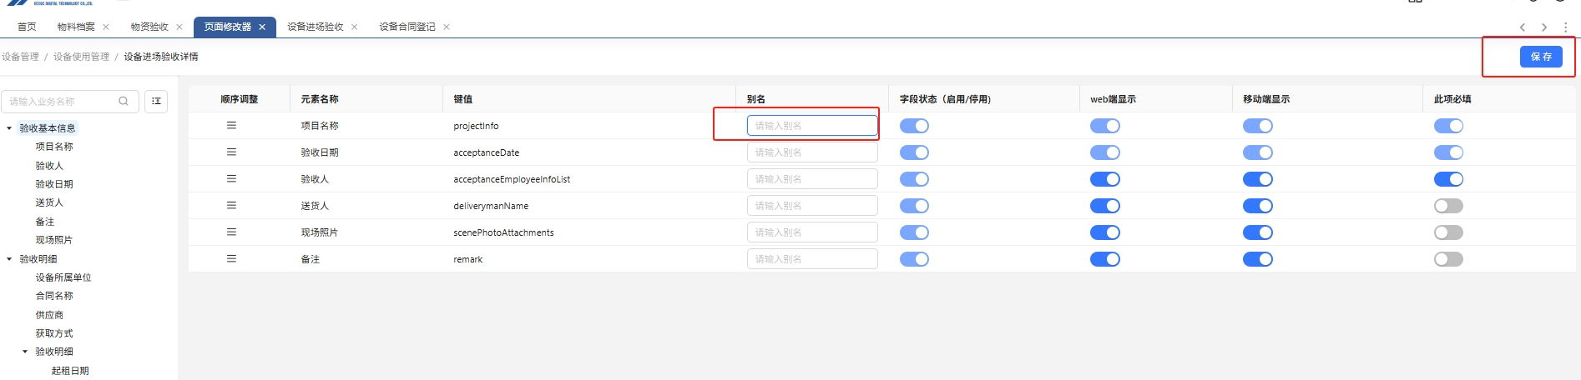Click the search magnifier in business name box
Image resolution: width=1581 pixels, height=380 pixels.
[124, 102]
